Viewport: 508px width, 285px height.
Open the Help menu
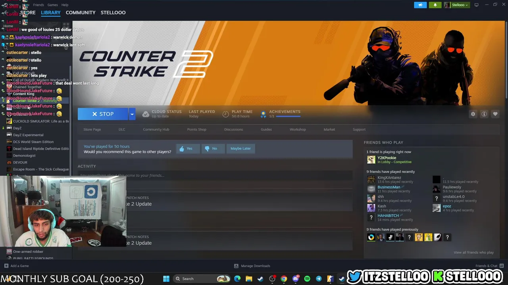tap(65, 5)
